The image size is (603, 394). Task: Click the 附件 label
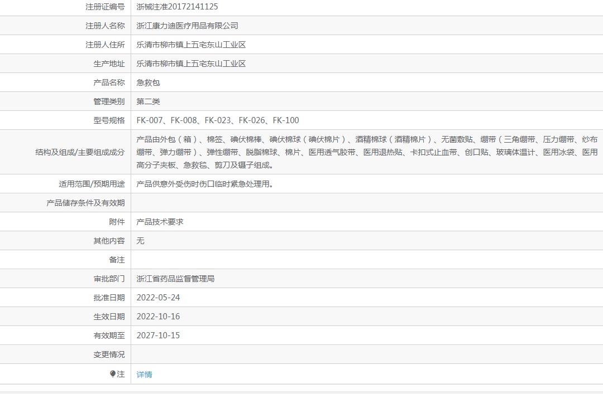pyautogui.click(x=117, y=222)
